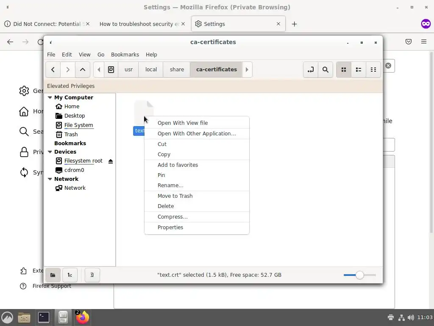Open network icon in system tray
Screen dimensions: 434x326
[401, 318]
